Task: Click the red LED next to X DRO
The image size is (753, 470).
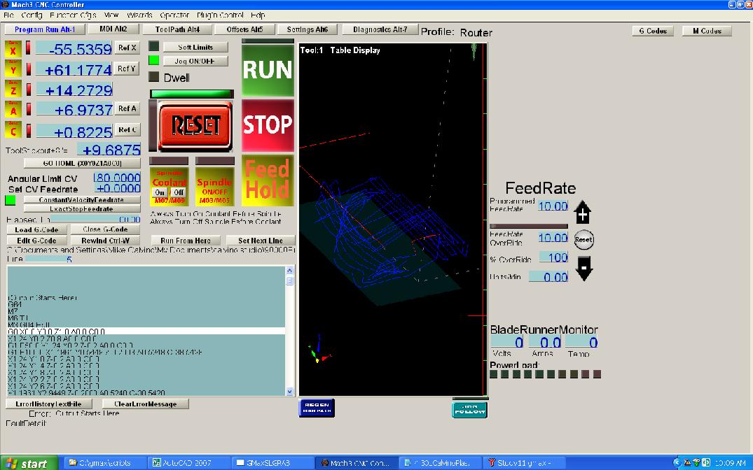Action: [28, 48]
